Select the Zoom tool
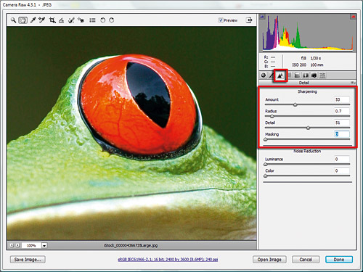The image size is (363, 272). click(x=13, y=20)
